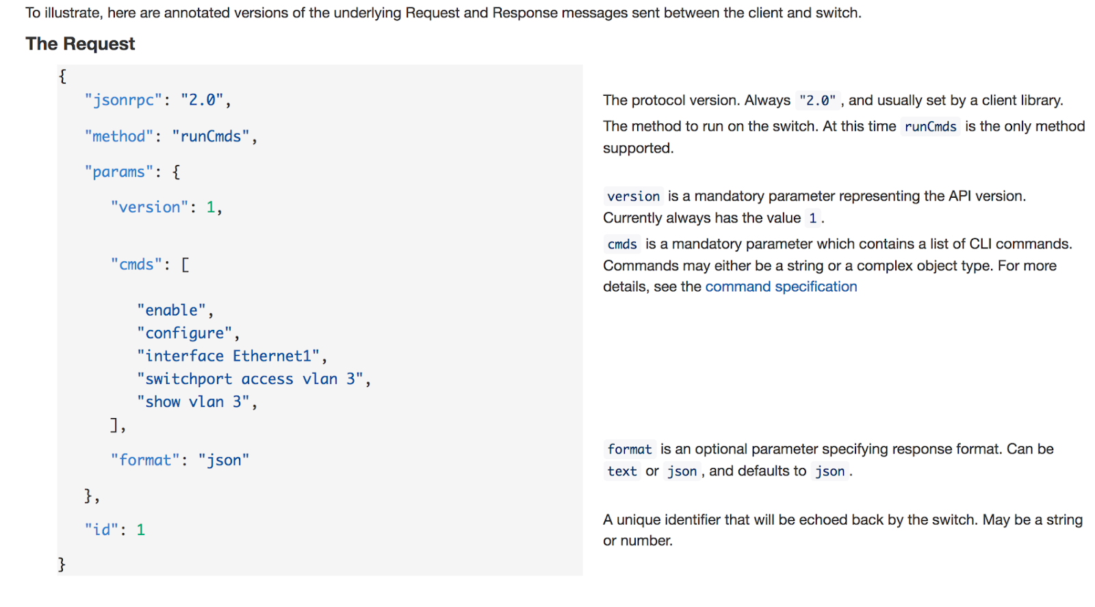Click the inline runCmds badge in the method description
1095x607 pixels.
click(x=930, y=127)
